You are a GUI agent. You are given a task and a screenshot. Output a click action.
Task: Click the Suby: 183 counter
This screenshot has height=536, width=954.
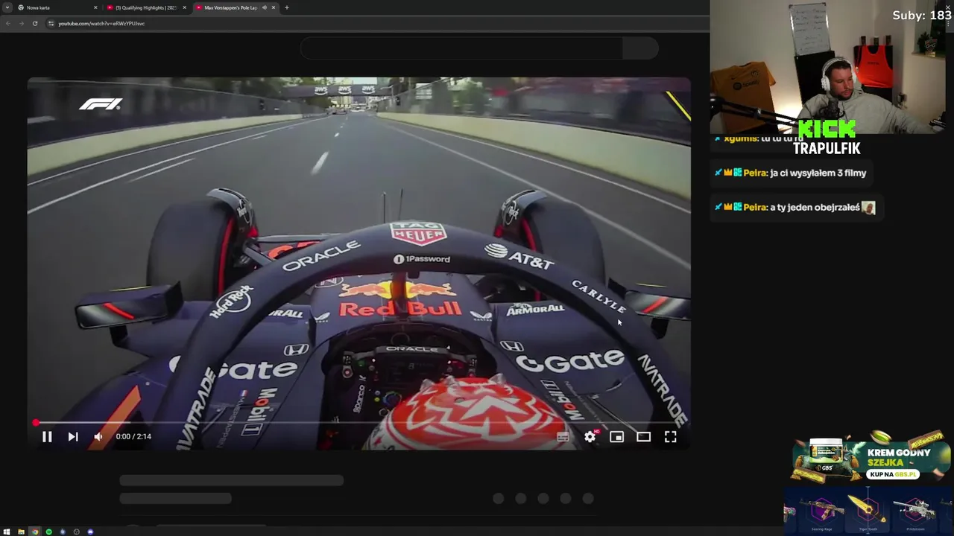pyautogui.click(x=922, y=16)
